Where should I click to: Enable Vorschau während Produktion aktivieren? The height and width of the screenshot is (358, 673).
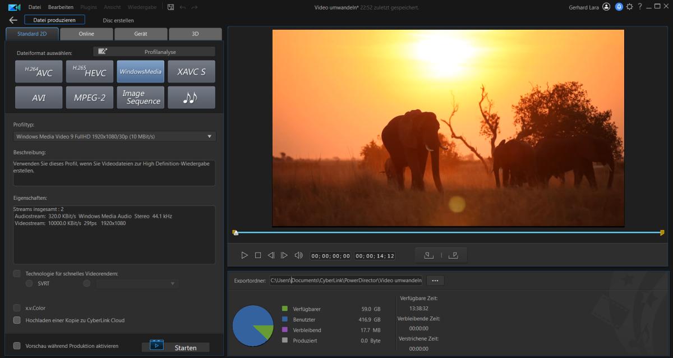[17, 346]
